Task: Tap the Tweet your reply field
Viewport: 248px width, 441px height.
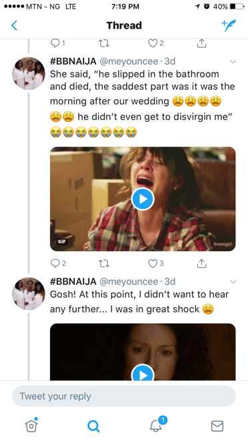Action: [124, 396]
